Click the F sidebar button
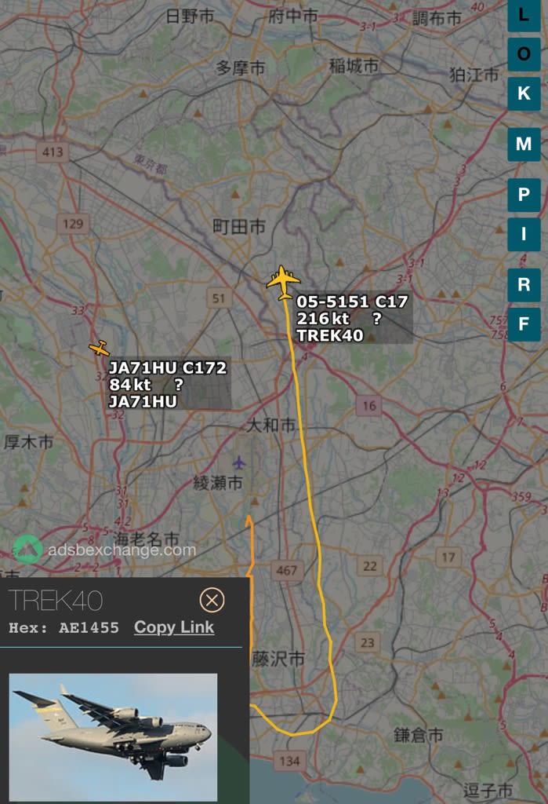This screenshot has height=804, width=548. click(524, 324)
